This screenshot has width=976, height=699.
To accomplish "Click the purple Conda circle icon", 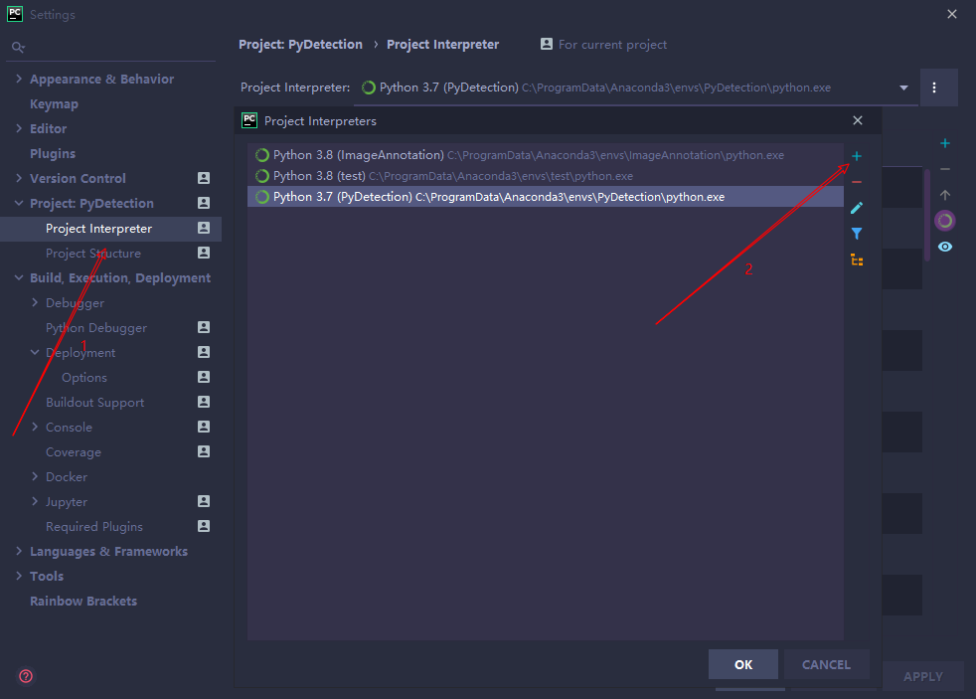I will pos(945,221).
